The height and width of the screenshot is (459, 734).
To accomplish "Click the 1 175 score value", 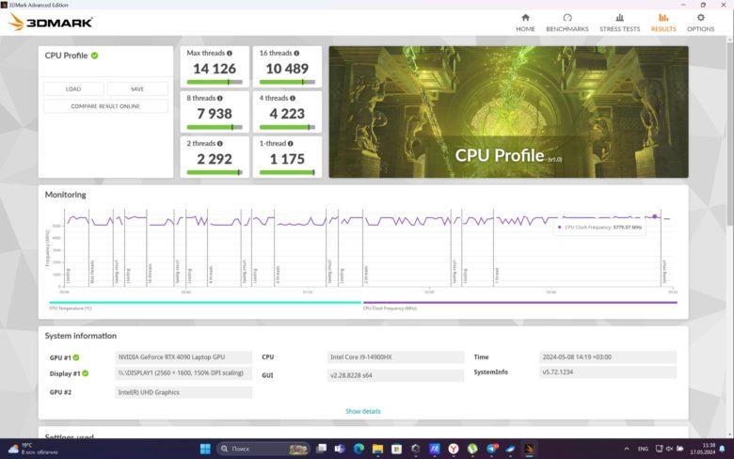I will [287, 159].
